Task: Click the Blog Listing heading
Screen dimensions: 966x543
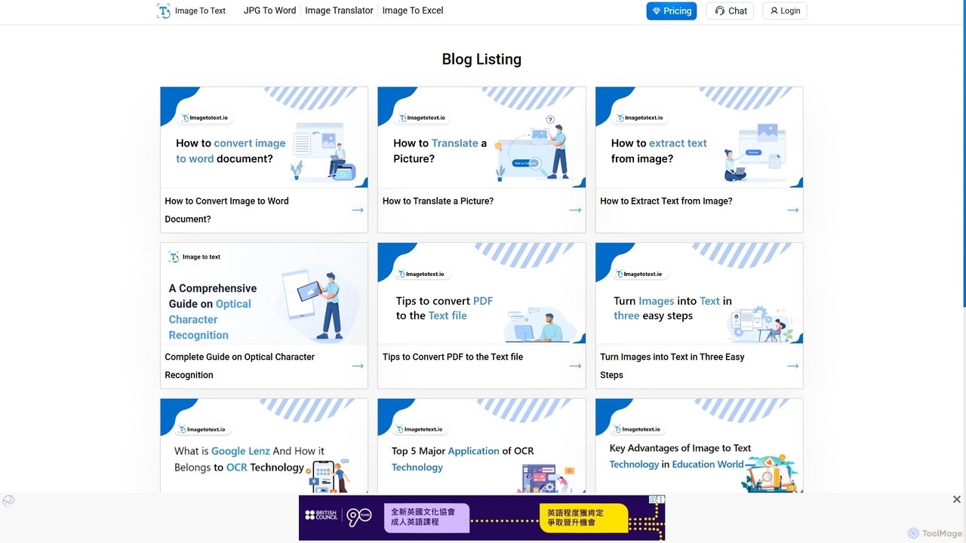Action: (481, 59)
